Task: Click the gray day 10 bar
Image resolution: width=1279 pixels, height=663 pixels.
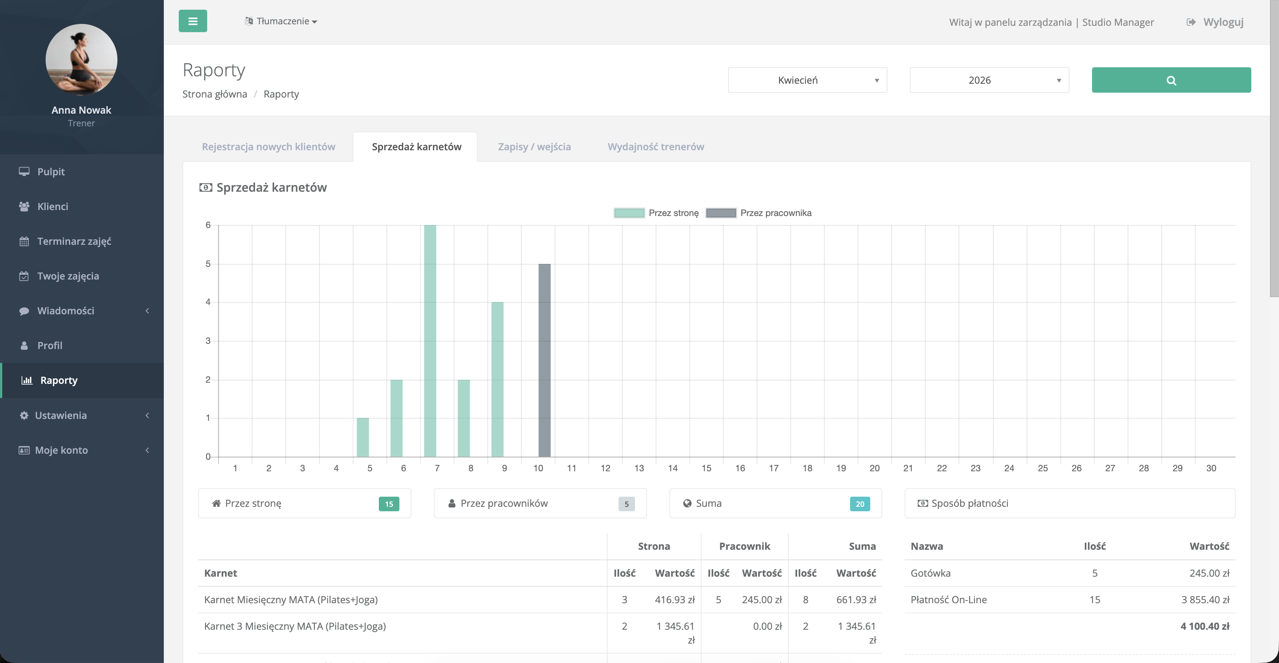Action: 544,360
